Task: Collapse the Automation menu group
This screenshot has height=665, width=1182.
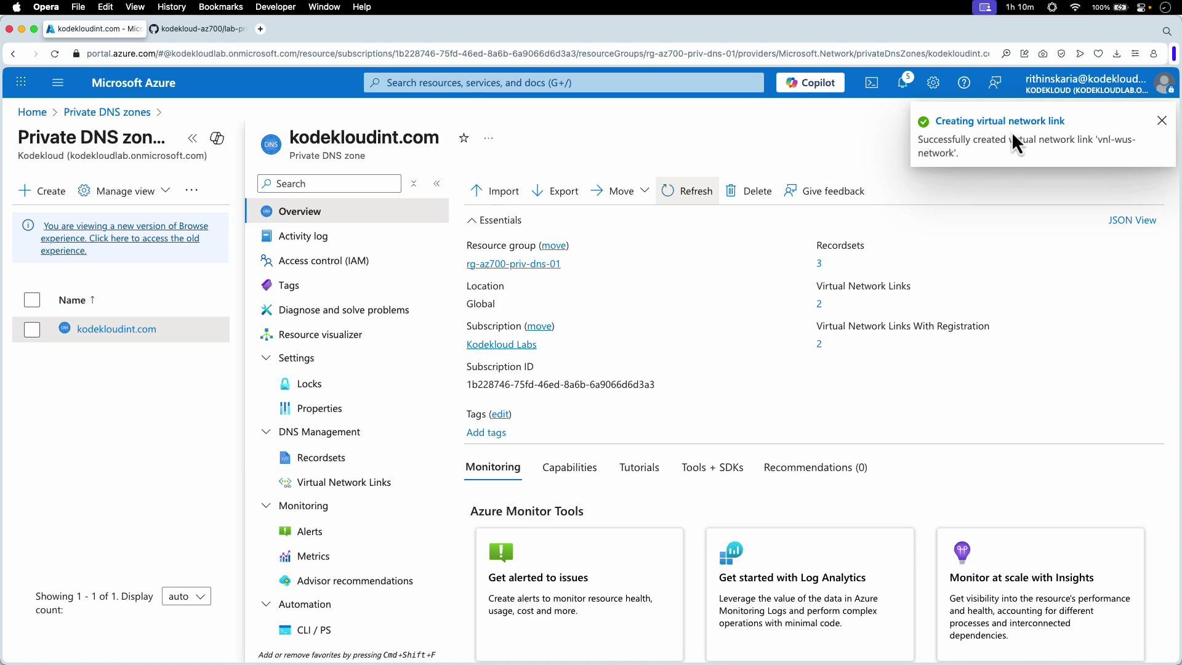Action: click(x=266, y=604)
